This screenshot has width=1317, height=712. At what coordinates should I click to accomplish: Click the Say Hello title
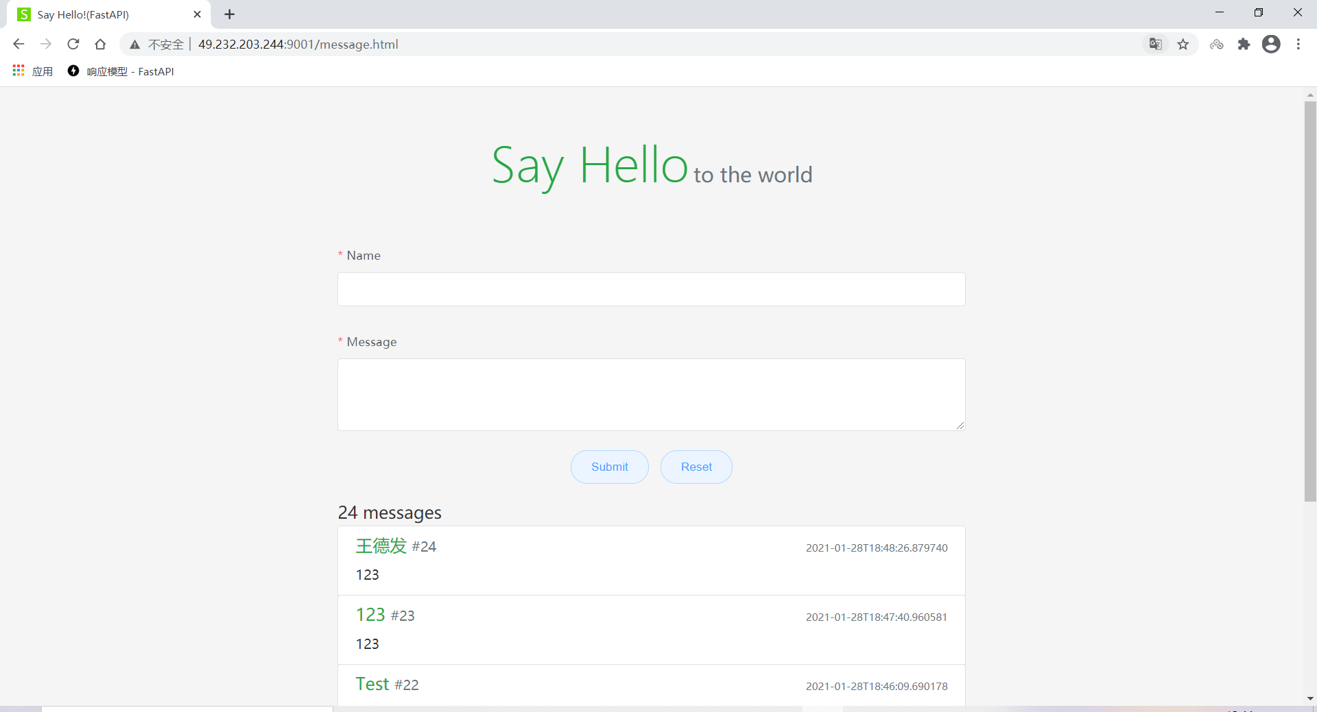click(x=590, y=166)
